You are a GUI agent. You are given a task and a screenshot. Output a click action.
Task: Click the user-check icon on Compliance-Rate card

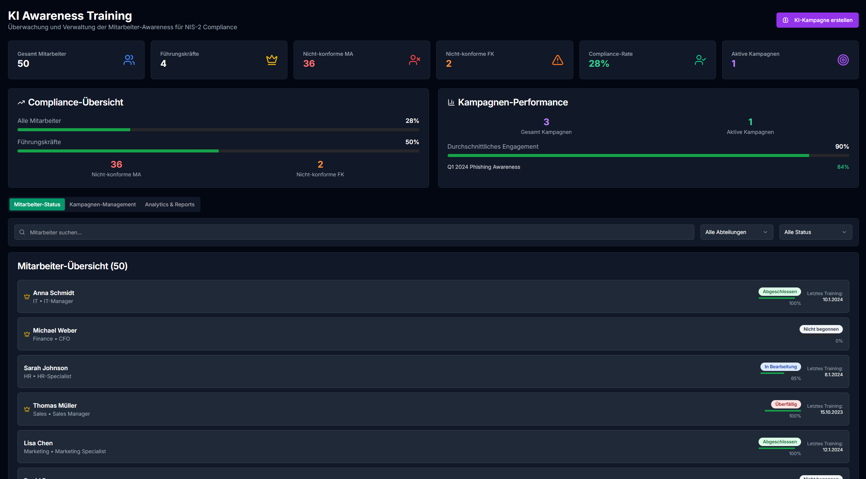tap(700, 60)
